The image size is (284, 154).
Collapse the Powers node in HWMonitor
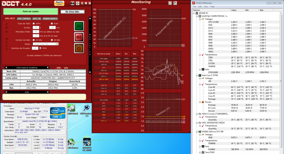click(200, 102)
